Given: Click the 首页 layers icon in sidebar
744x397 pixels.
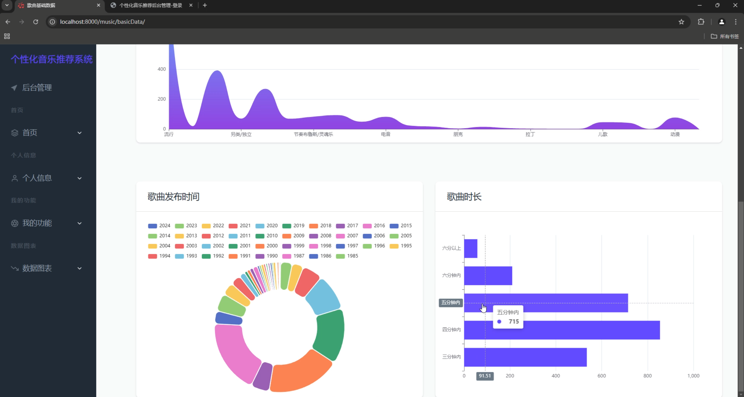Looking at the screenshot, I should tap(15, 133).
